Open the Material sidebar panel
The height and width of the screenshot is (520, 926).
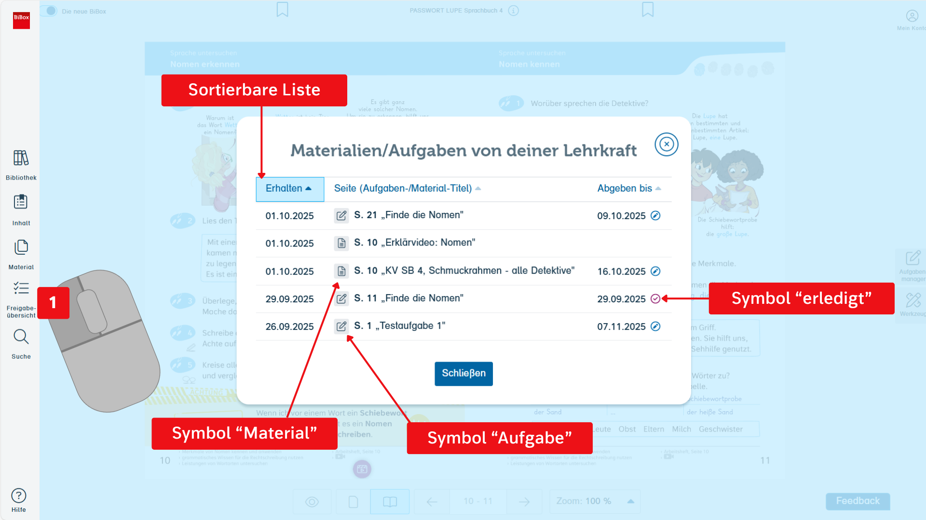pos(21,247)
